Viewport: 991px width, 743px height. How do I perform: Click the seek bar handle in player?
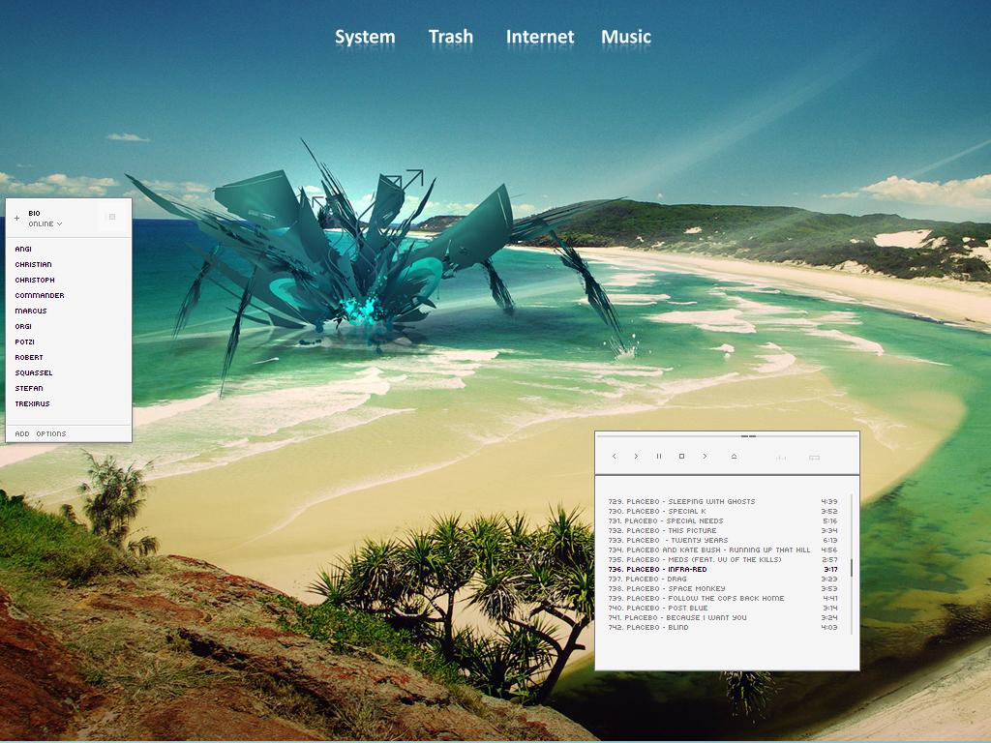[x=748, y=436]
